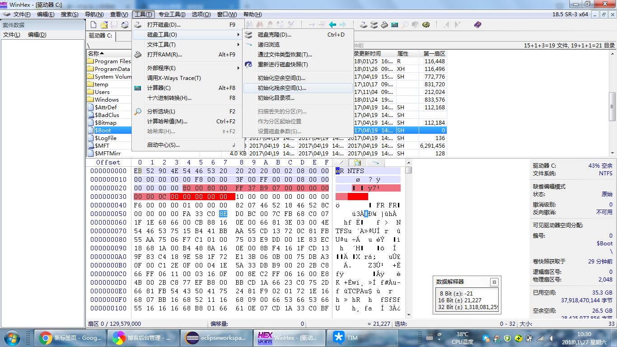
Task: Sort by the 第一扇区 column header
Action: pyautogui.click(x=434, y=54)
